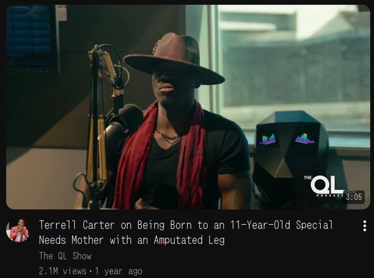
Task: Click the 3:05 duration badge
Action: [354, 197]
